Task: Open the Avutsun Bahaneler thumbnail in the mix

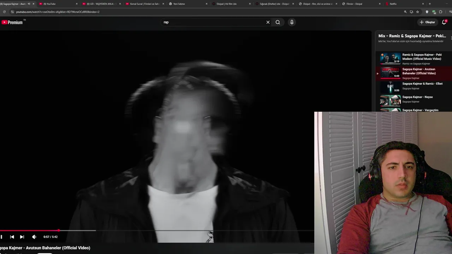Action: pyautogui.click(x=390, y=73)
